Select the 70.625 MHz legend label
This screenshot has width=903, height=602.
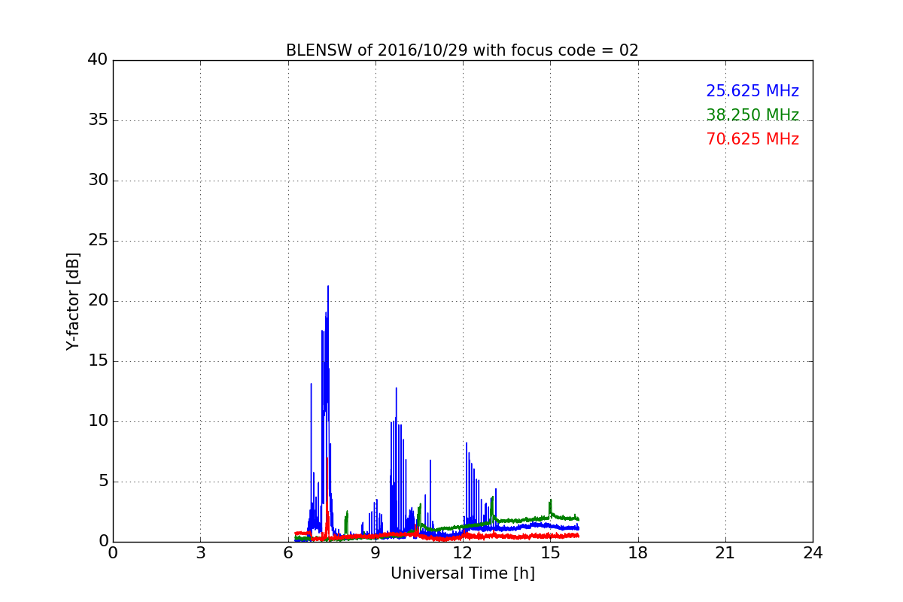tap(752, 139)
